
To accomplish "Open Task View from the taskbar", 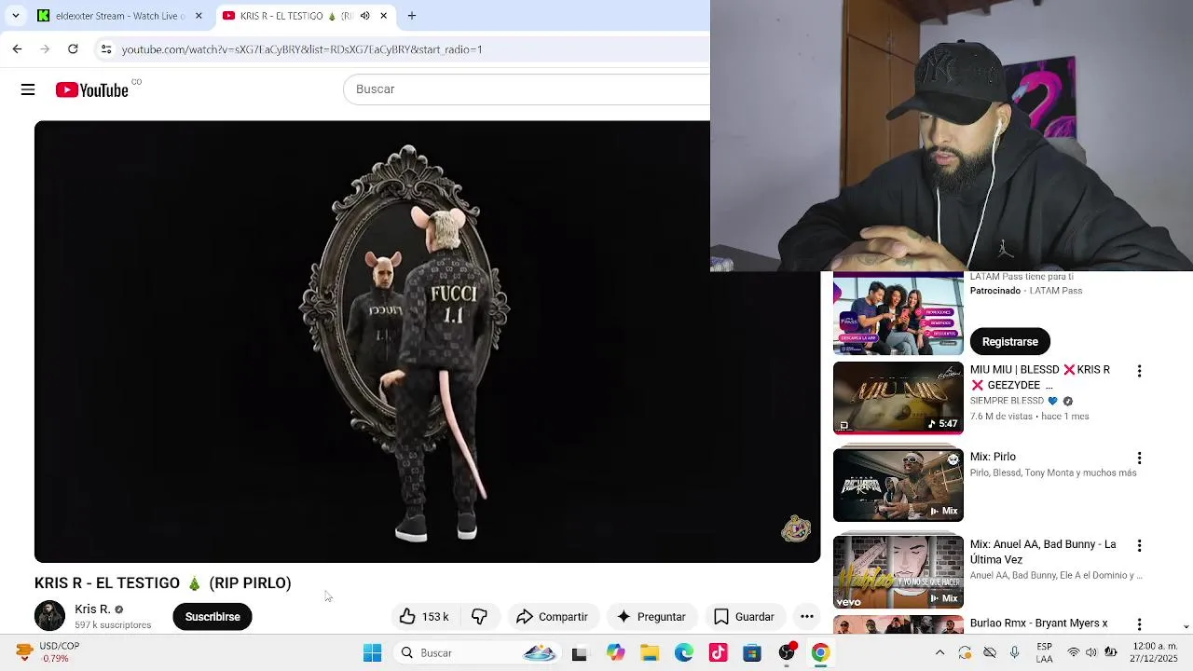I will coord(579,652).
